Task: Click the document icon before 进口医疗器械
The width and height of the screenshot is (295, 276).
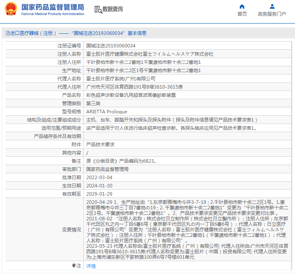Action: coord(8,33)
